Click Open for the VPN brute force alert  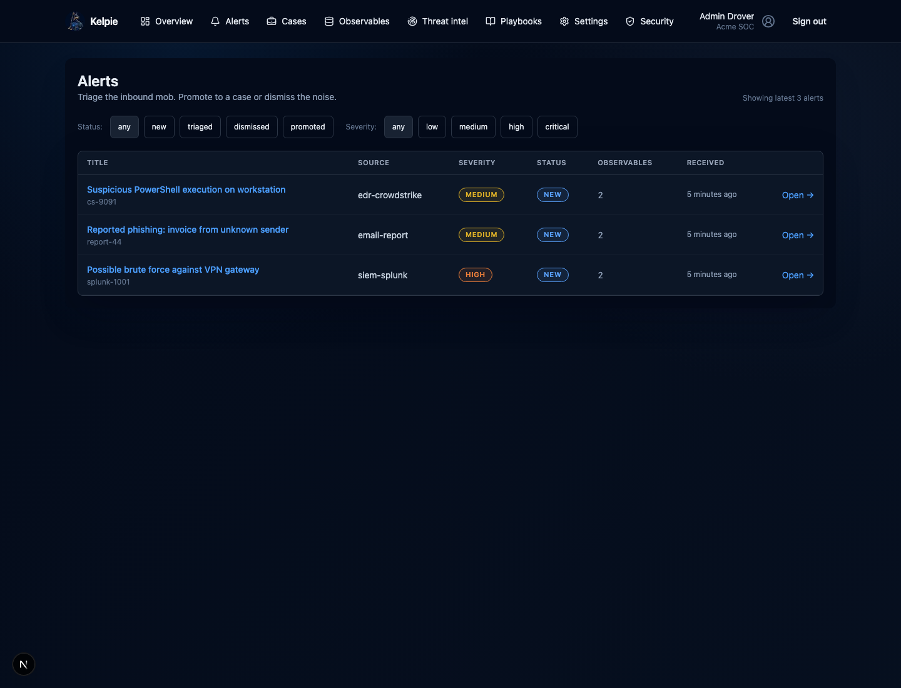pos(798,275)
